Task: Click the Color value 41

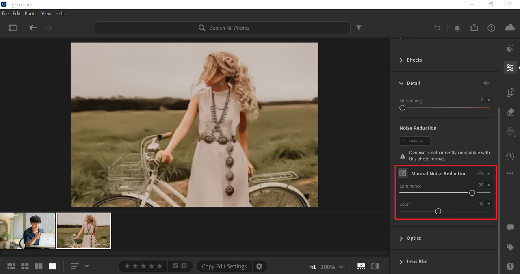Action: point(481,203)
